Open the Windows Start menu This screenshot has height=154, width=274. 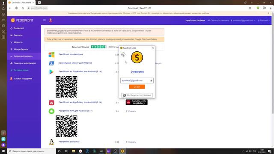coord(3,151)
